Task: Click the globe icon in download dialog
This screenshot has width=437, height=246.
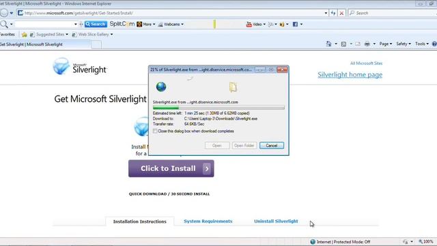Action: pyautogui.click(x=161, y=87)
